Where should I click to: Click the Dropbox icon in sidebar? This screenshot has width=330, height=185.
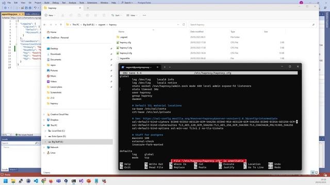pyautogui.click(x=48, y=120)
